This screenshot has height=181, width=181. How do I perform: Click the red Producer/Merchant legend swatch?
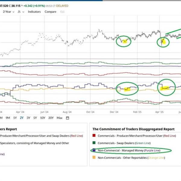94,136
